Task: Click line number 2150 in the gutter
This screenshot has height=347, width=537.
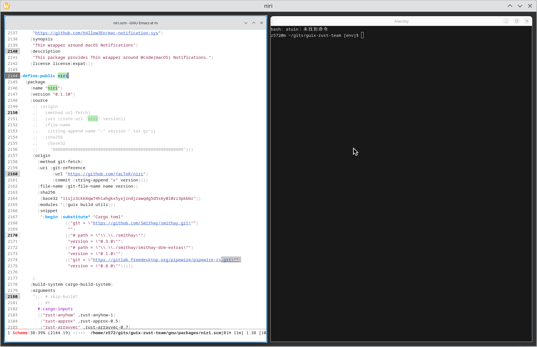Action: coord(13,113)
